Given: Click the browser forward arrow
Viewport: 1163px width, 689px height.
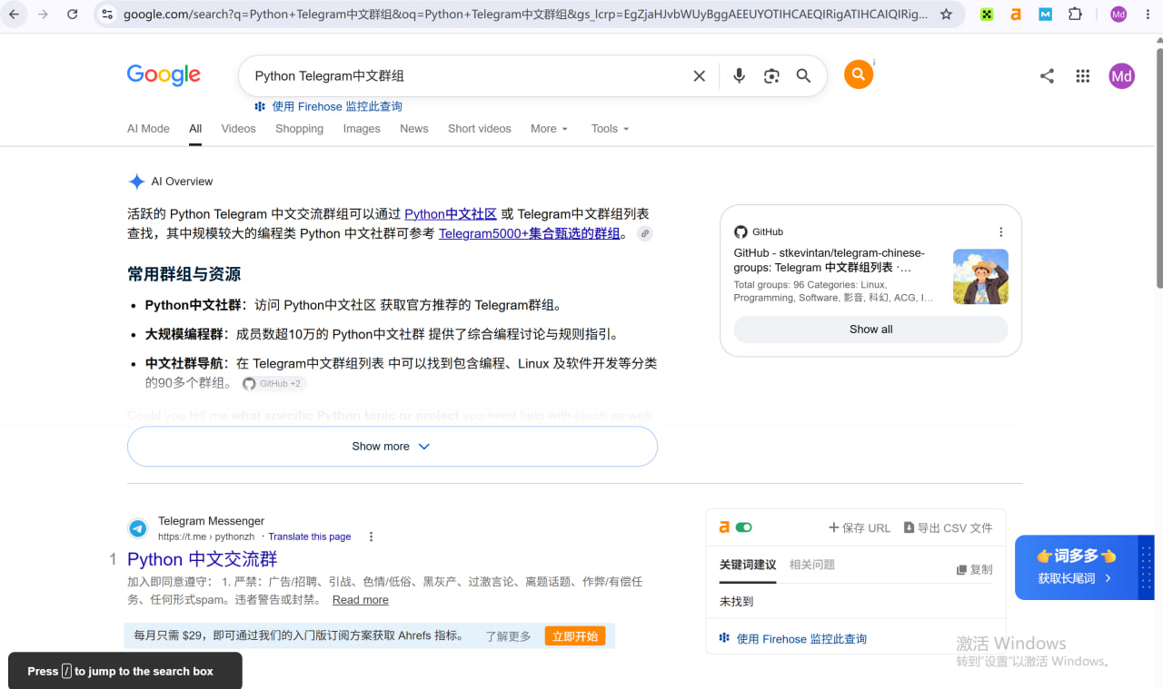Looking at the screenshot, I should click(43, 15).
